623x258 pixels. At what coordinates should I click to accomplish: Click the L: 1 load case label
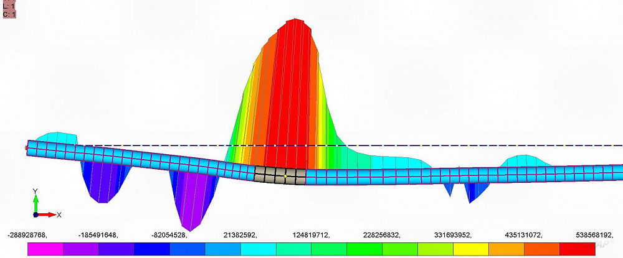pyautogui.click(x=9, y=5)
